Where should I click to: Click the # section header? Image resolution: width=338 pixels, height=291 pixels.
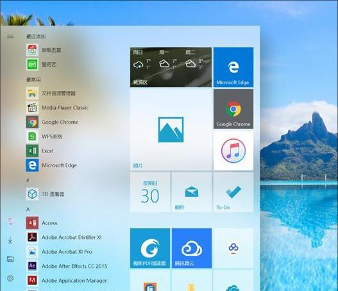(28, 180)
